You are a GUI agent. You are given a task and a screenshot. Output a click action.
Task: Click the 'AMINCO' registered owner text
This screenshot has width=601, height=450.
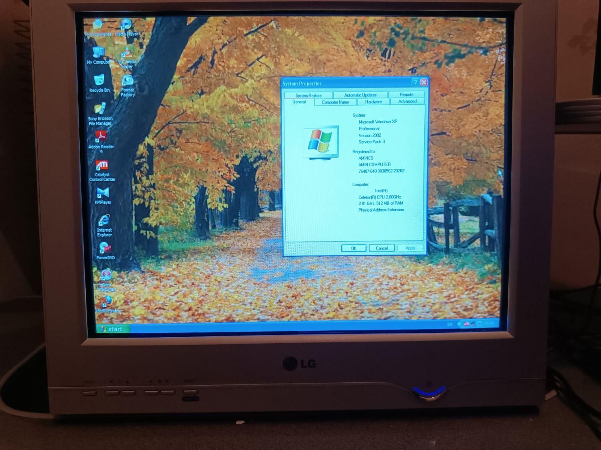click(x=366, y=158)
